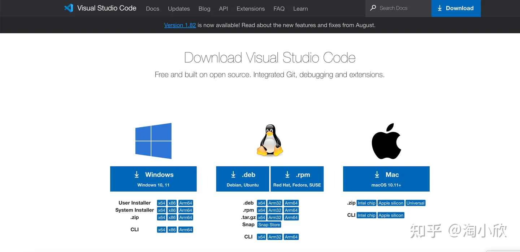Download the .deb Debian, Ubuntu package
The image size is (520, 252).
point(243,179)
